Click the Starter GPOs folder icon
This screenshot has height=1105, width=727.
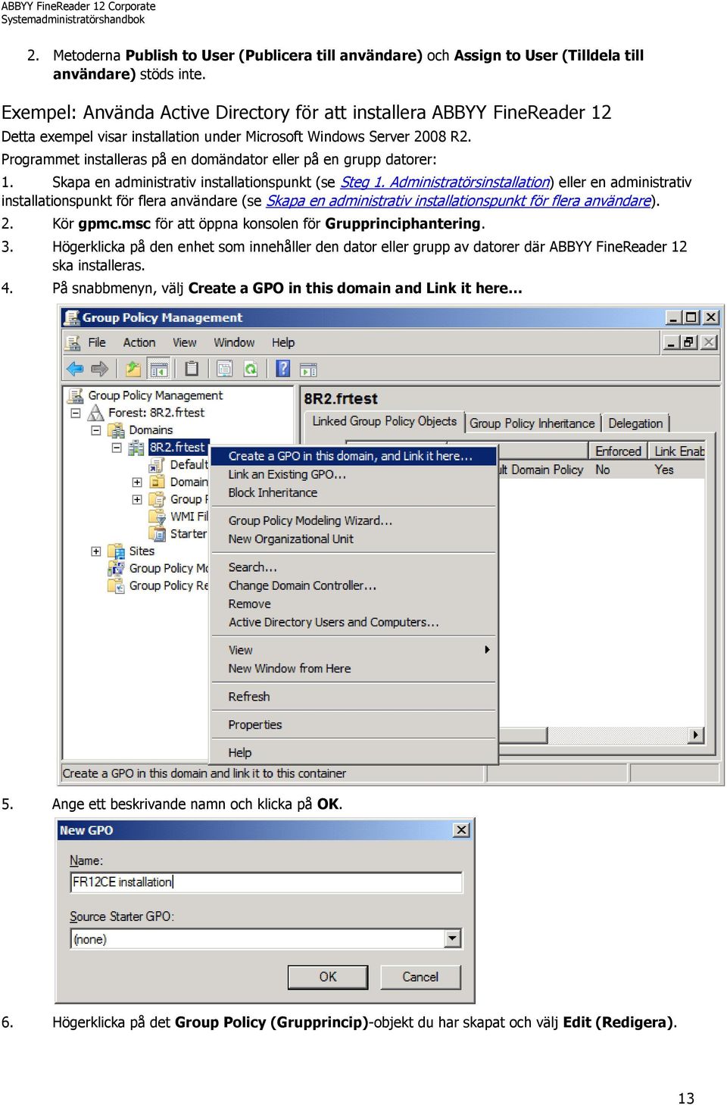coord(157,534)
